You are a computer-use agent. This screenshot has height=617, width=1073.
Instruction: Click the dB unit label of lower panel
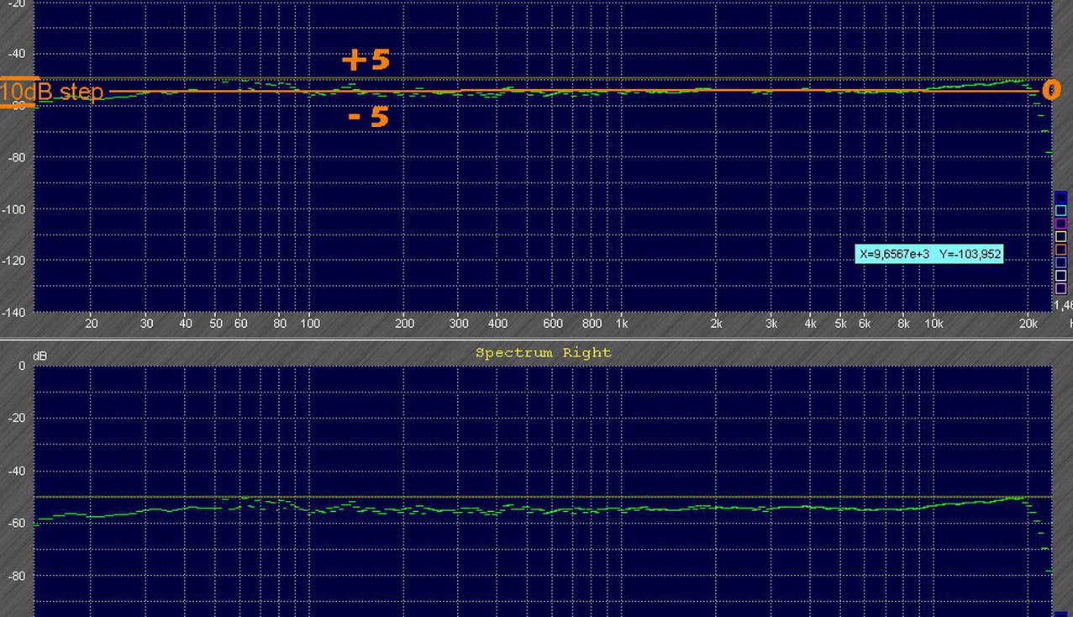39,356
